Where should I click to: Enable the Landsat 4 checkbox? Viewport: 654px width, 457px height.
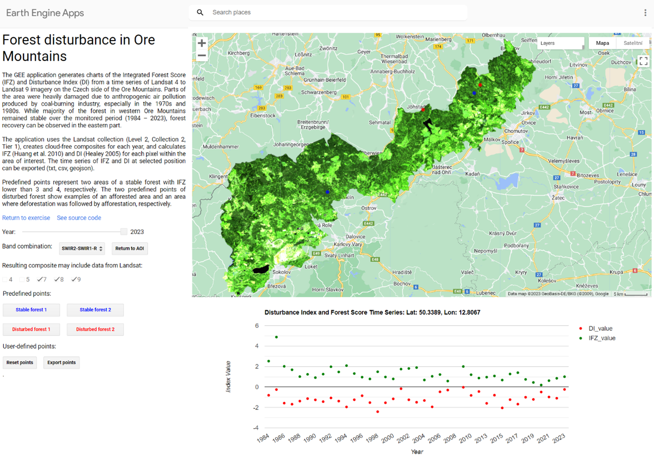tap(4, 279)
